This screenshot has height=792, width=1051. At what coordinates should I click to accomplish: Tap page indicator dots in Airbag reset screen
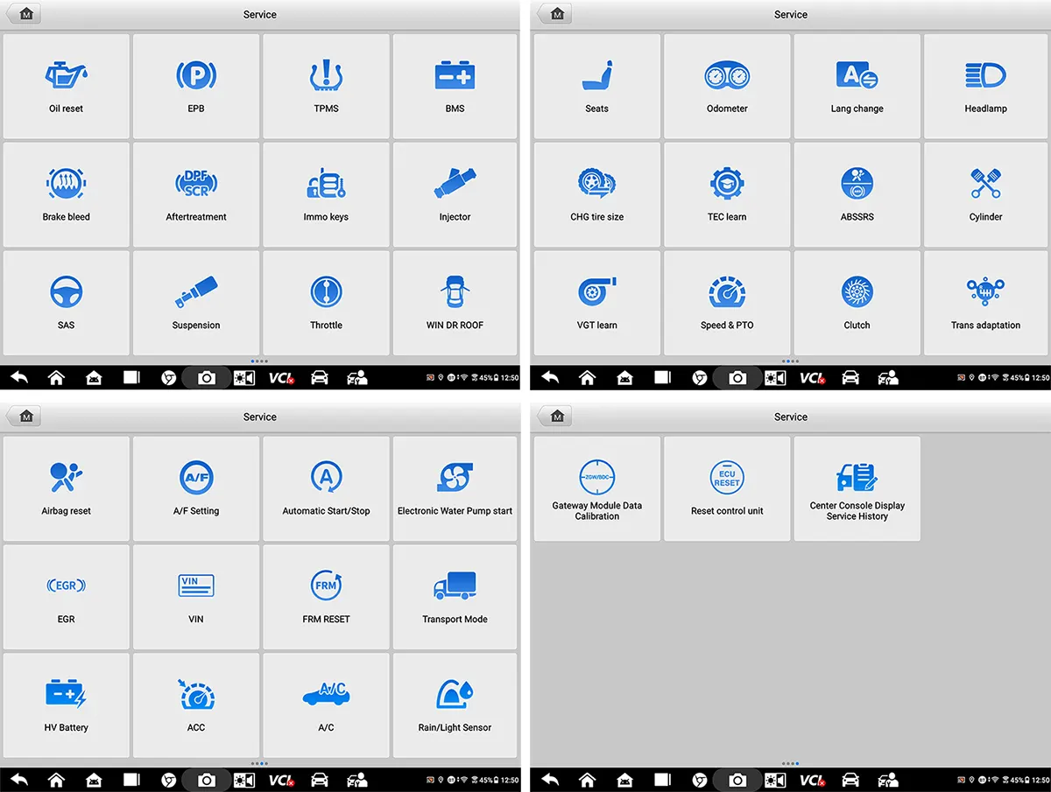click(x=259, y=763)
